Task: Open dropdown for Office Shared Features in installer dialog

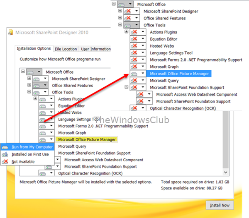Action: (45, 85)
